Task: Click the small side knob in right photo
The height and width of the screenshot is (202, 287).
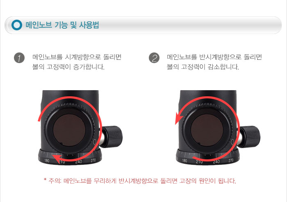Action: tap(250, 136)
